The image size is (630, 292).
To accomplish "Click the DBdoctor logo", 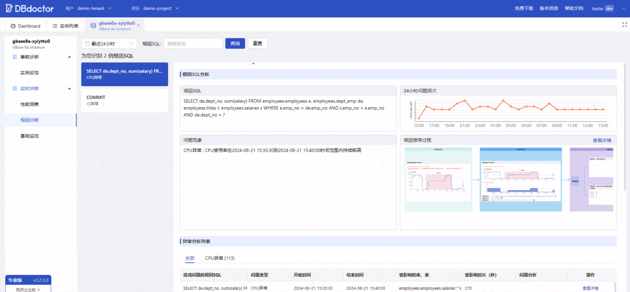I will pyautogui.click(x=29, y=8).
